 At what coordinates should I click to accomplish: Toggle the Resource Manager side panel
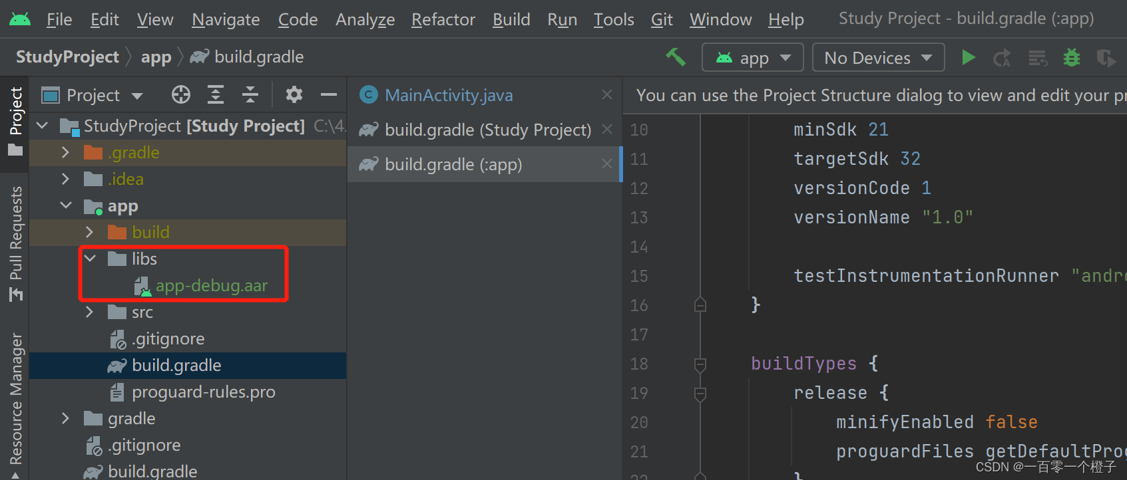point(15,399)
